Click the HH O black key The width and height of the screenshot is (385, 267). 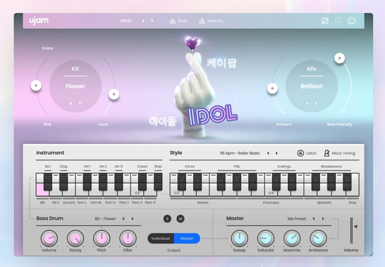(118, 182)
